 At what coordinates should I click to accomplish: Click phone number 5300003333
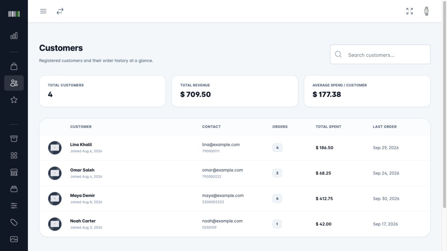pos(213,202)
